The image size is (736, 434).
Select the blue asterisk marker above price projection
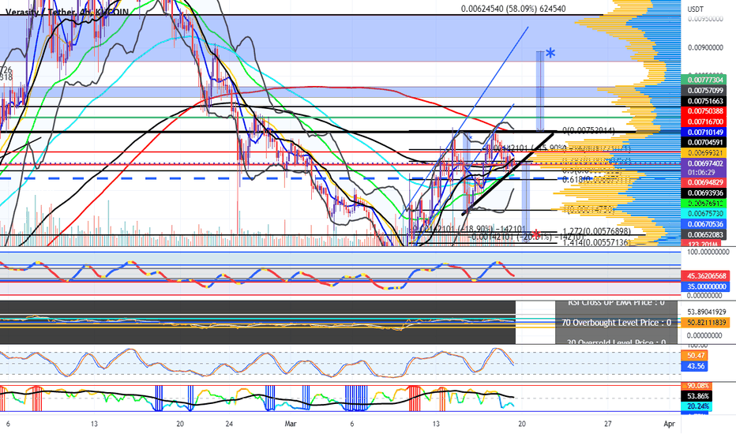550,54
